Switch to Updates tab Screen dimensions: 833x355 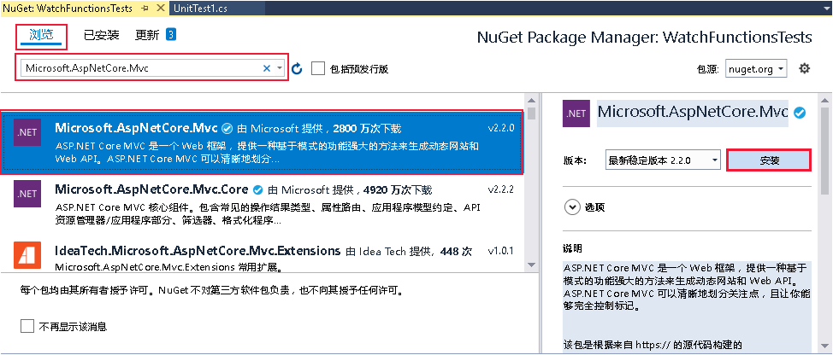point(147,36)
